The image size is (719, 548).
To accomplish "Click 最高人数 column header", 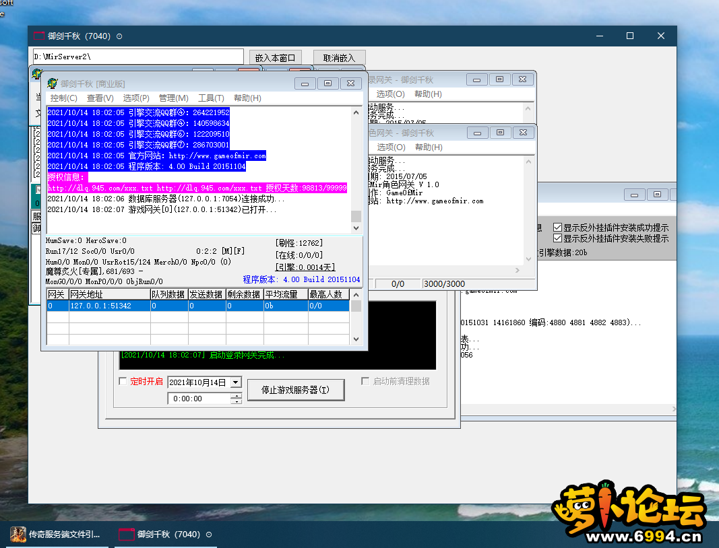I will 329,294.
